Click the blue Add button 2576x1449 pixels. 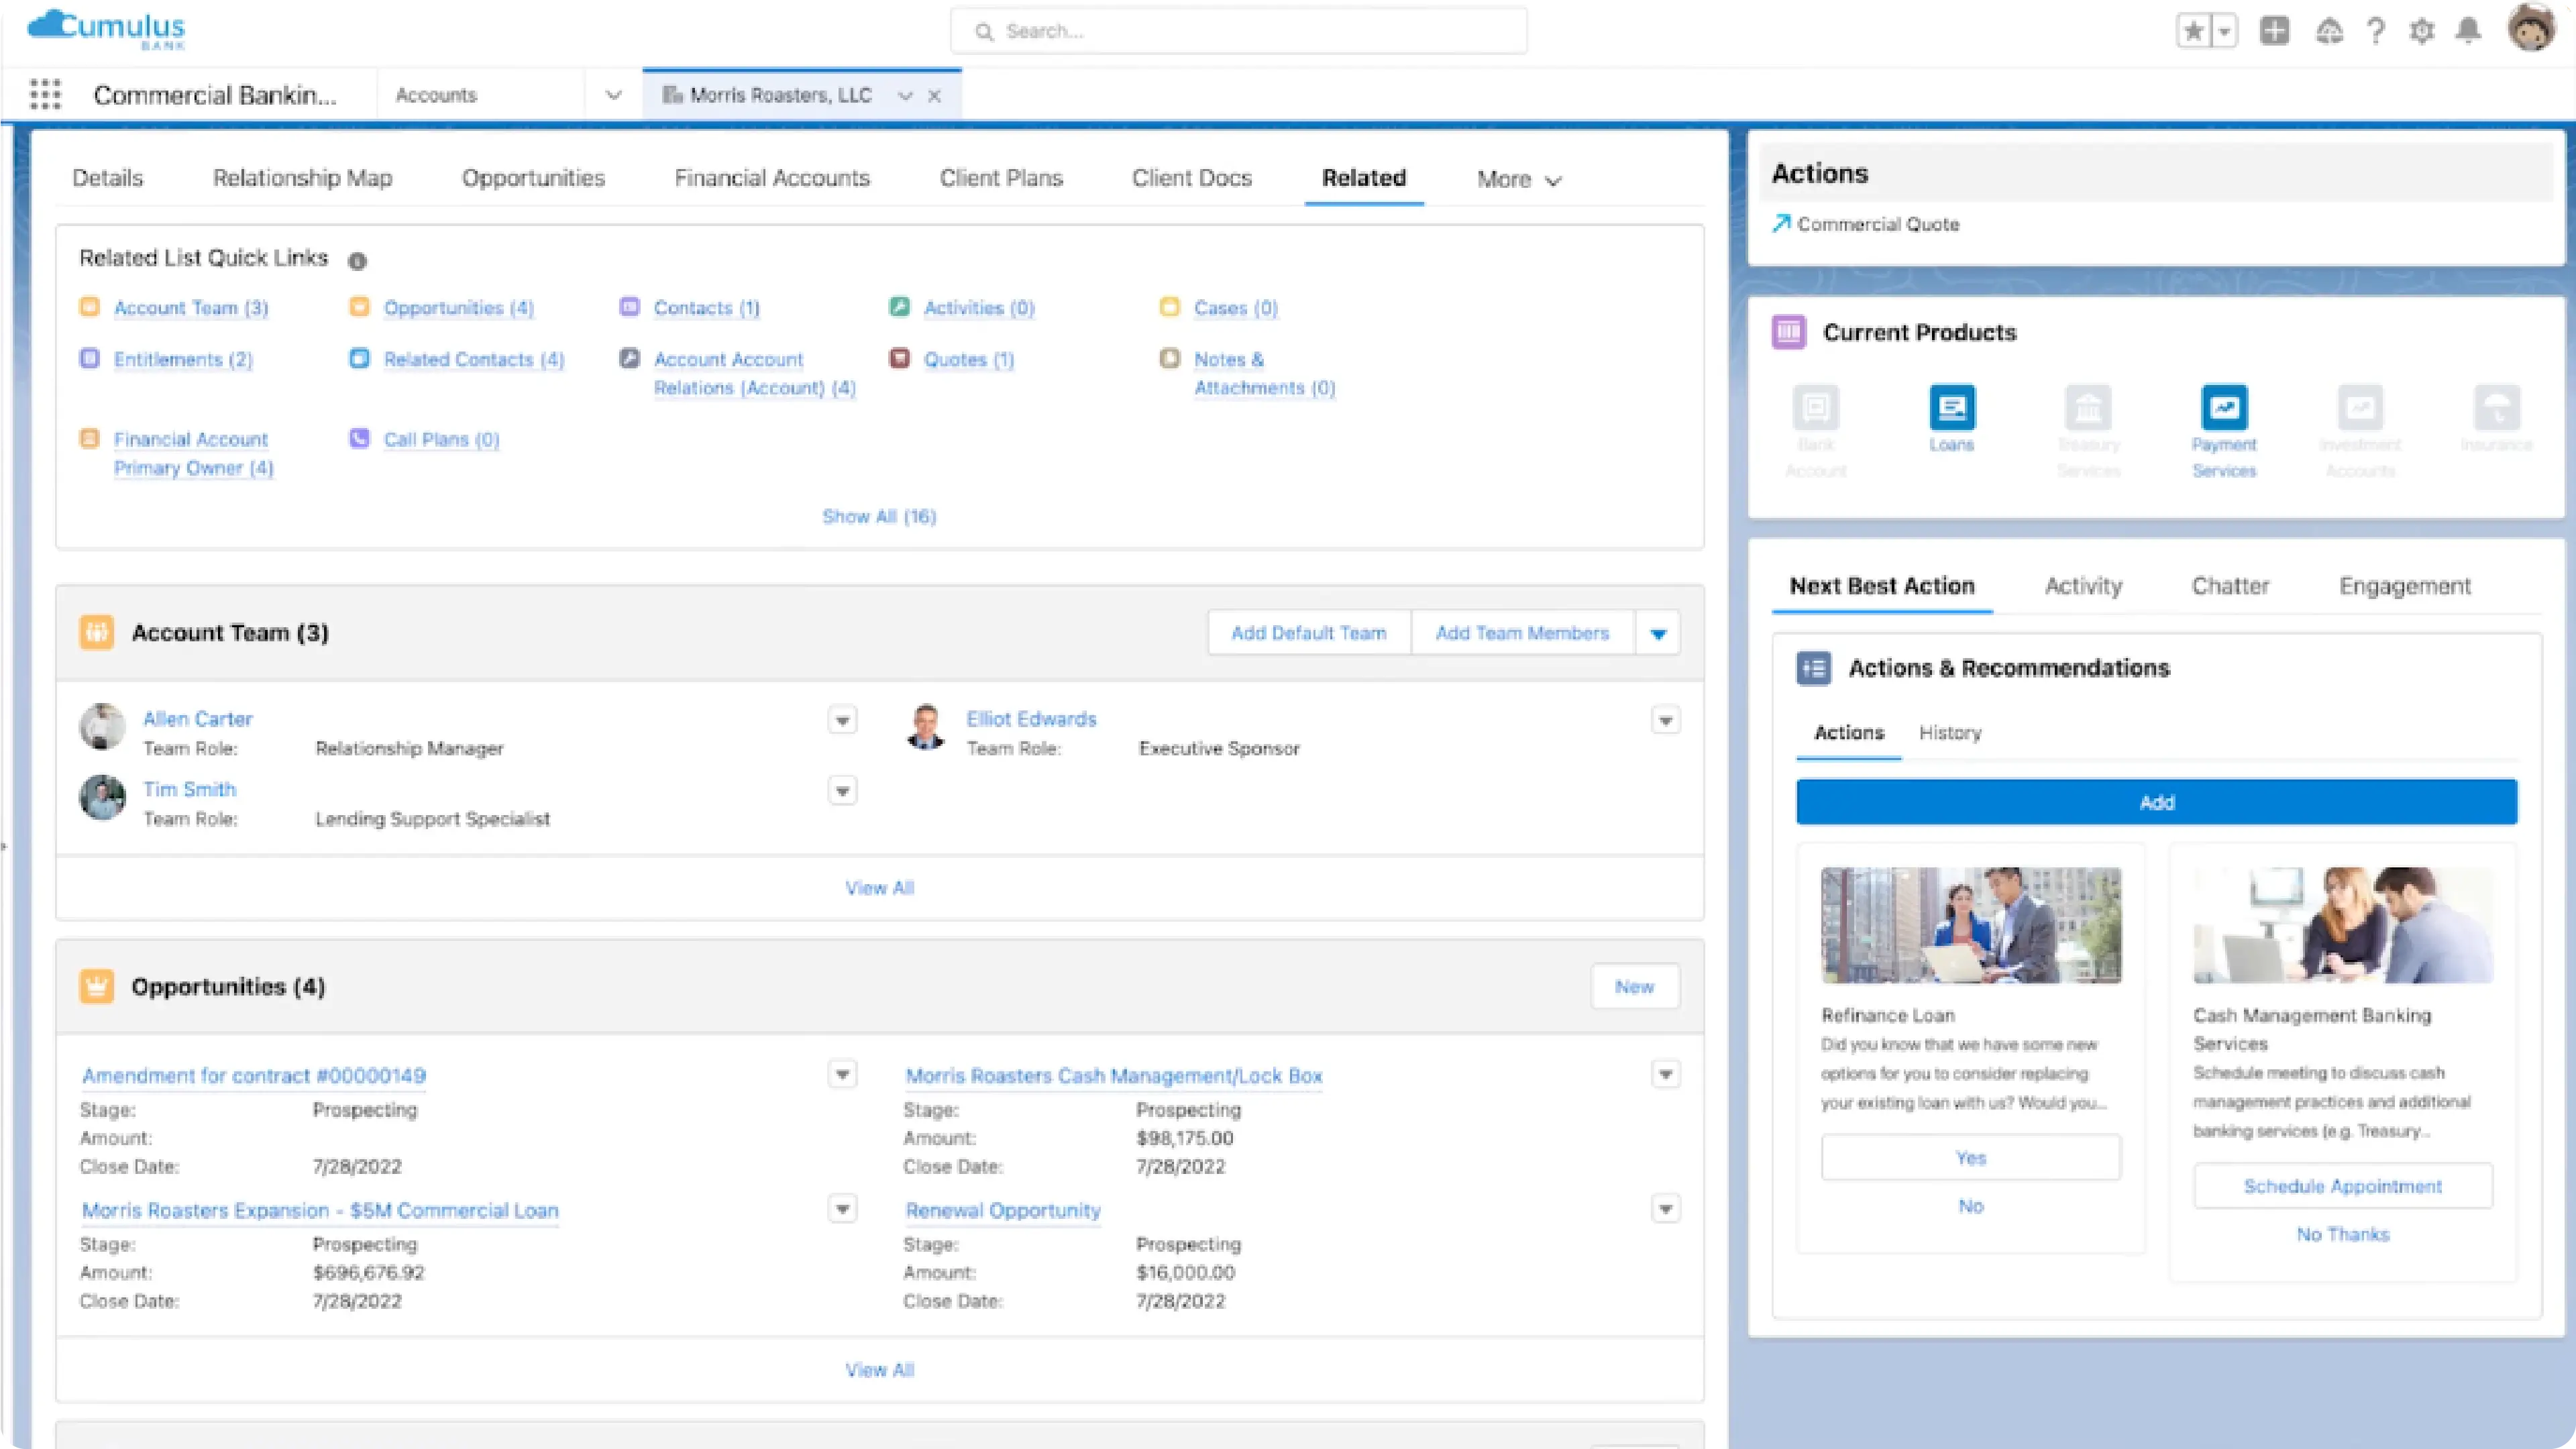(2157, 802)
